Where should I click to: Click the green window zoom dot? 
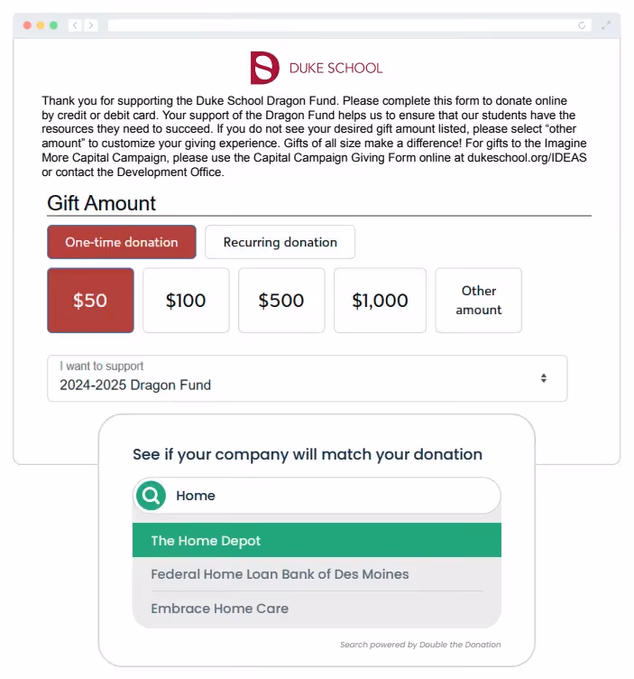click(53, 25)
